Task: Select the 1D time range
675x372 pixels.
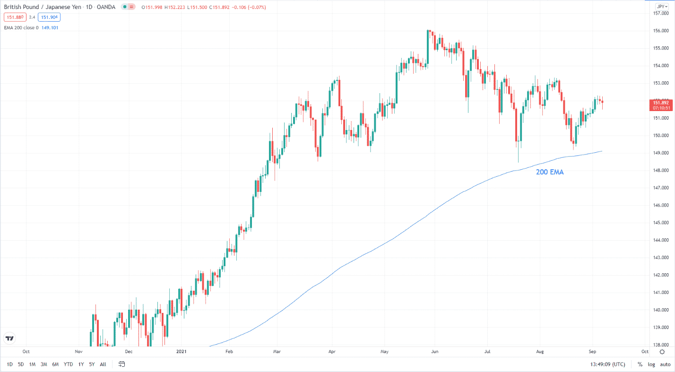Action: pyautogui.click(x=9, y=364)
